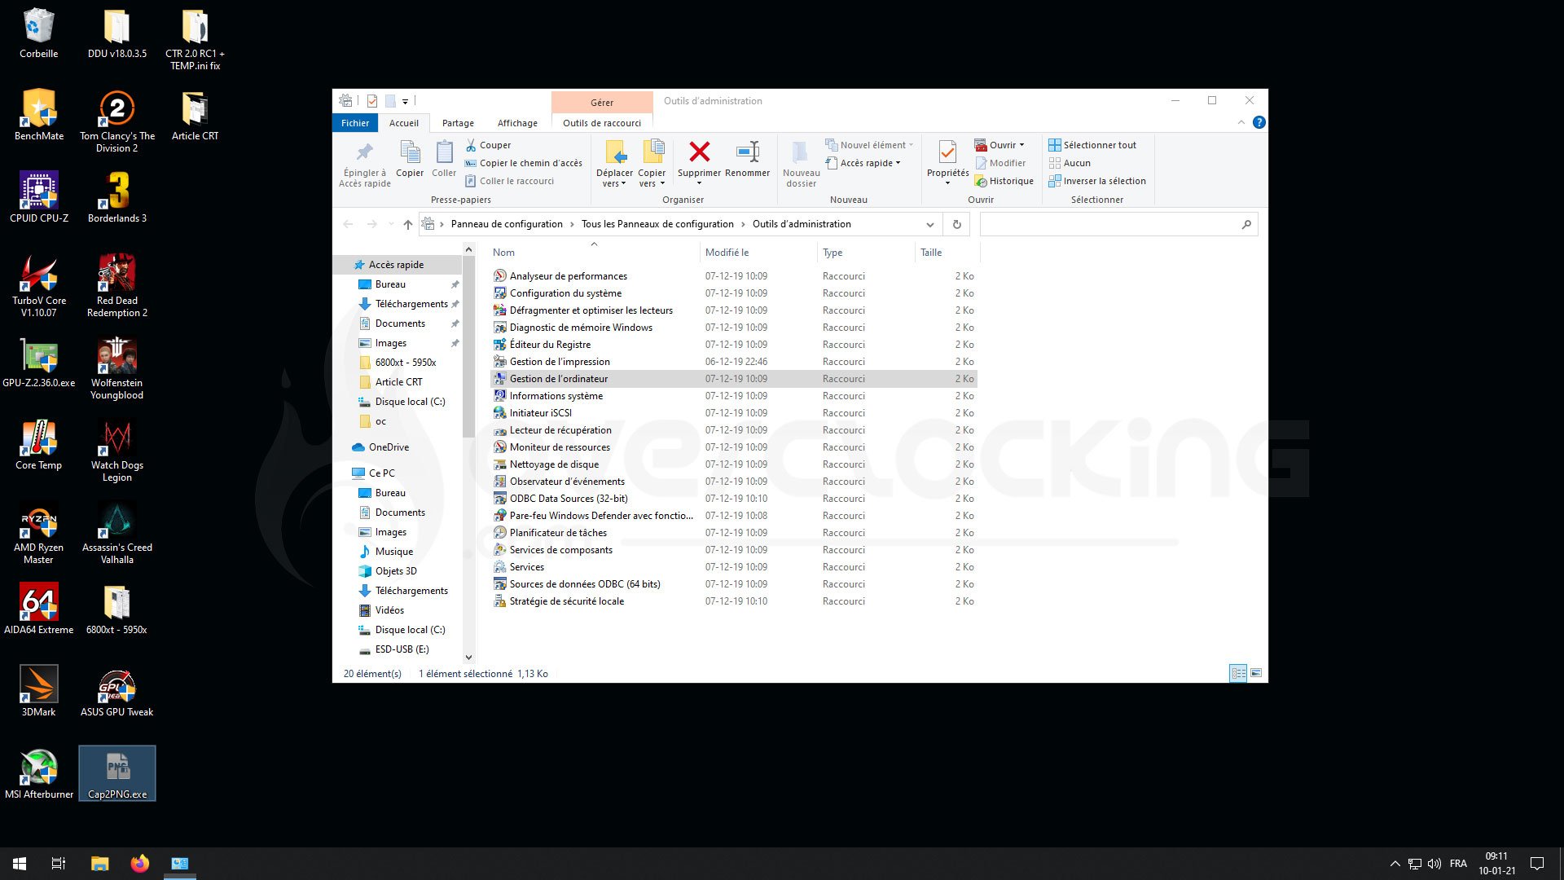This screenshot has height=880, width=1564.
Task: Sort by the Taille column header
Action: [947, 253]
